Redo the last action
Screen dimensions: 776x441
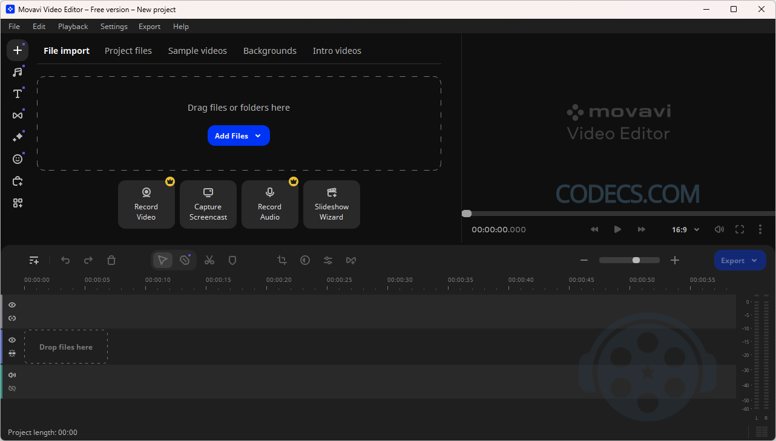(x=88, y=260)
